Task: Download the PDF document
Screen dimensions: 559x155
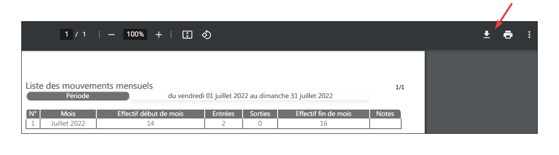Action: pos(487,35)
